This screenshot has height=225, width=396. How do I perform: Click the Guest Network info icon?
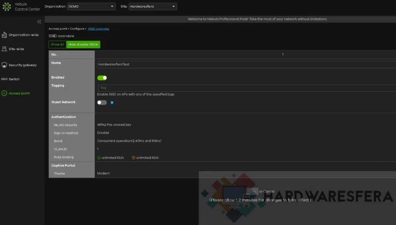pos(112,102)
